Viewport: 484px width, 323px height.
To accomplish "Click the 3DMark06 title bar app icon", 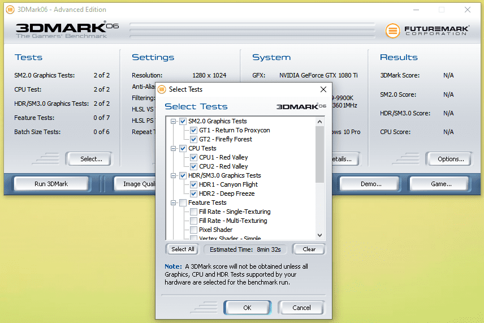I will [x=10, y=10].
